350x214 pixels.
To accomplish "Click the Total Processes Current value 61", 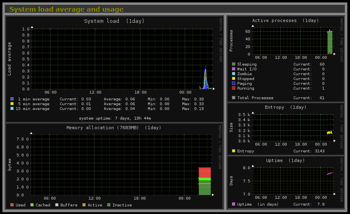I will click(x=322, y=98).
